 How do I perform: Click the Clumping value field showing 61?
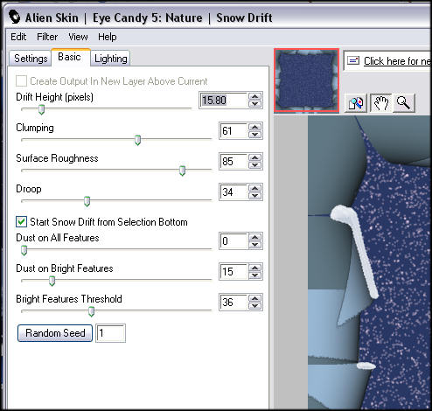click(233, 131)
